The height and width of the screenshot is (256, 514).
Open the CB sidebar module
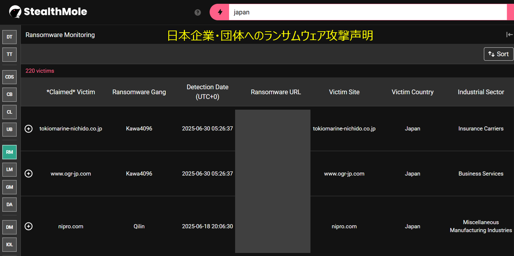[9, 94]
